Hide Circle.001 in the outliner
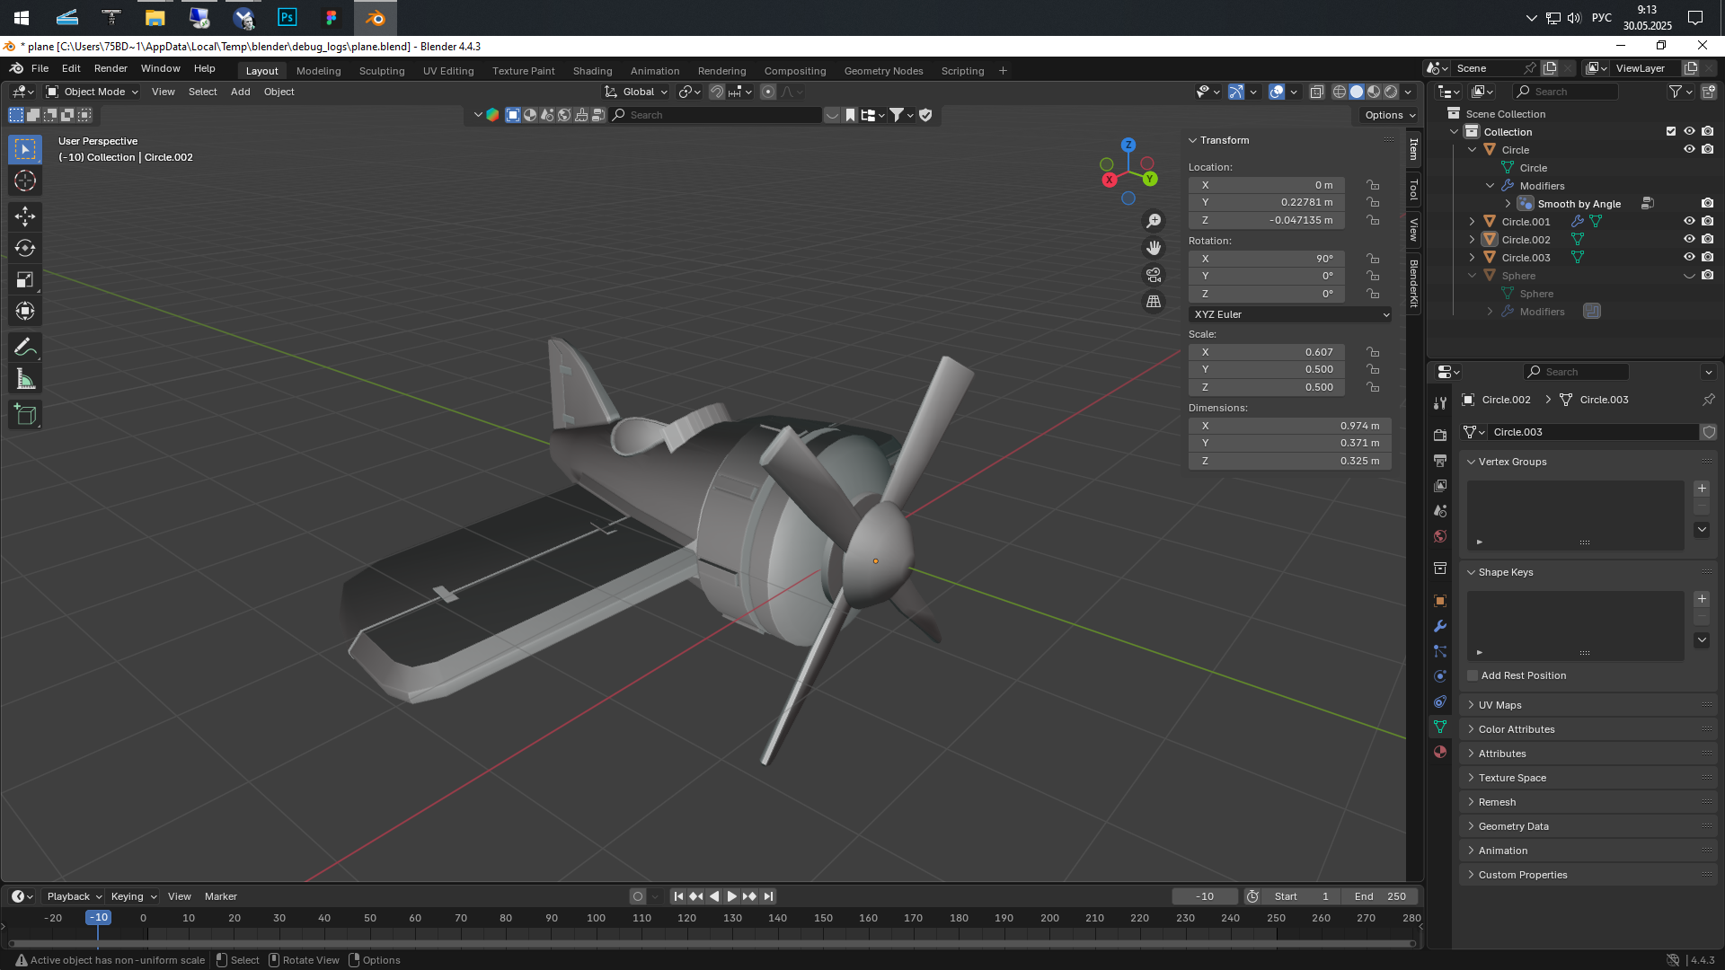The image size is (1725, 970). click(x=1689, y=221)
